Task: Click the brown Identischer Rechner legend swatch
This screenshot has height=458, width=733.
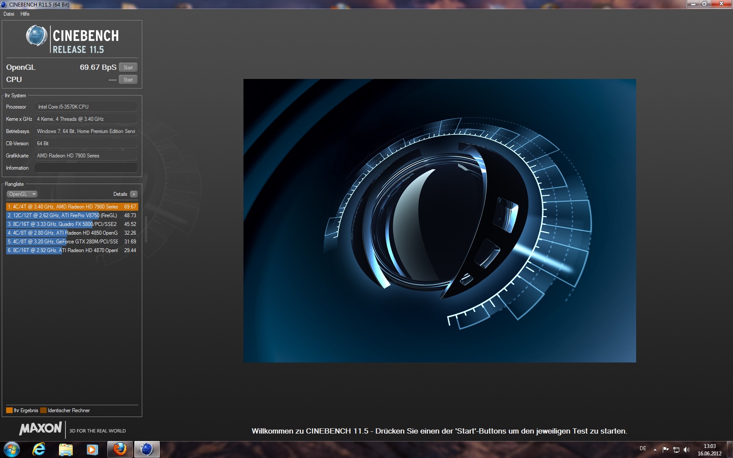Action: (43, 410)
